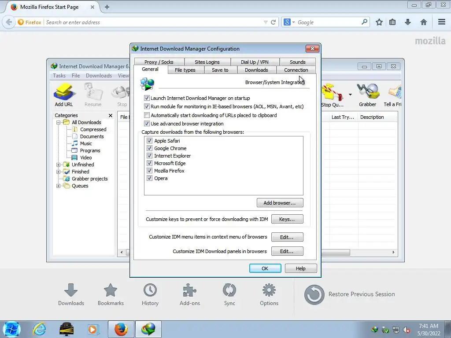Switch to the Connection tab
This screenshot has width=451, height=338.
click(x=296, y=70)
